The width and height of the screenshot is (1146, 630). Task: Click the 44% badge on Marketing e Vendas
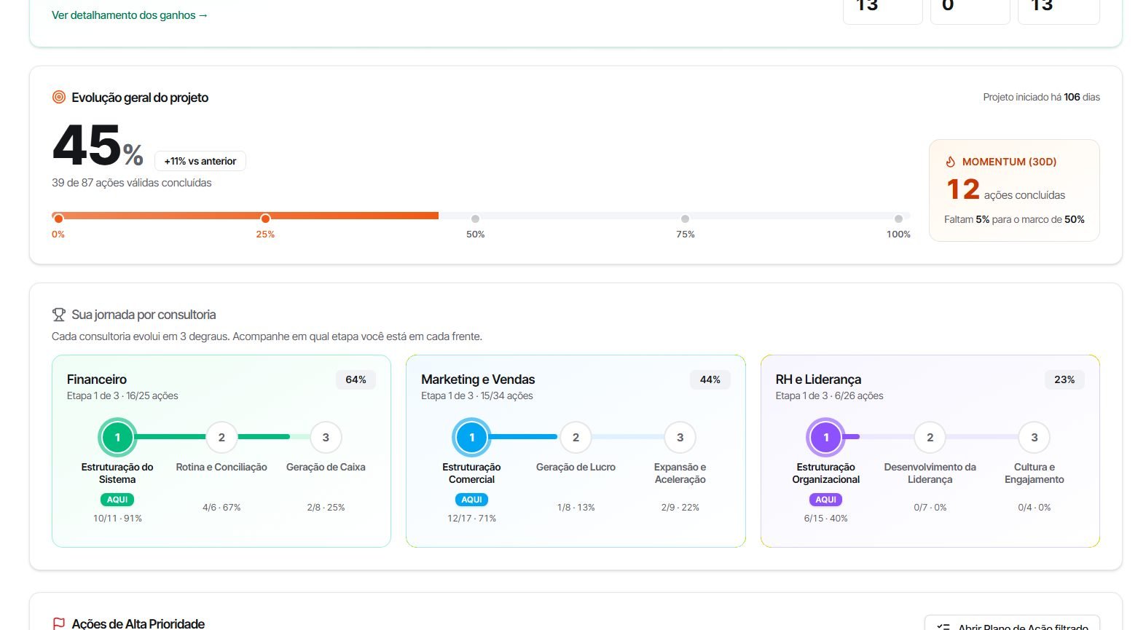coord(710,379)
